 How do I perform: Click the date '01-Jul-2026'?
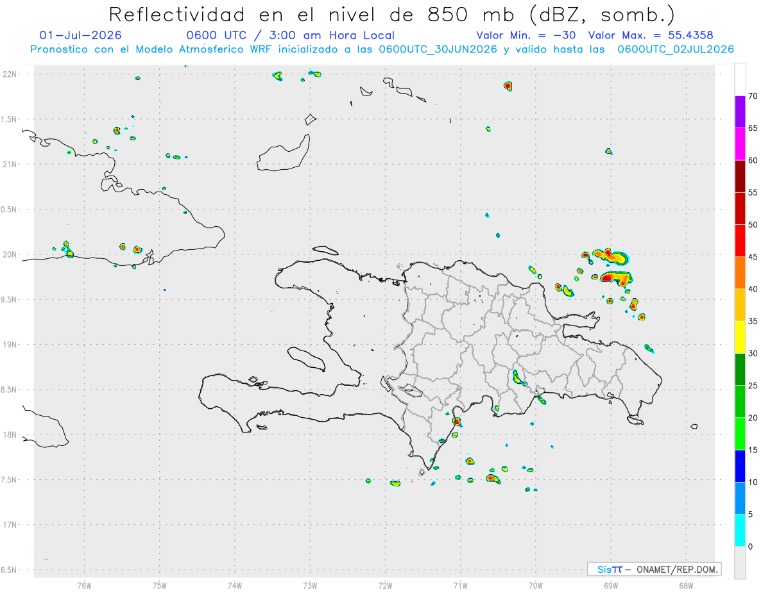(x=81, y=35)
